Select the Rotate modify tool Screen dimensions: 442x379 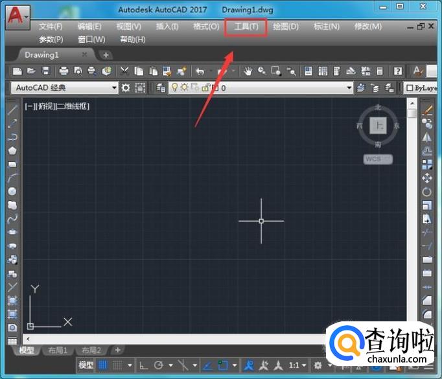[427, 192]
